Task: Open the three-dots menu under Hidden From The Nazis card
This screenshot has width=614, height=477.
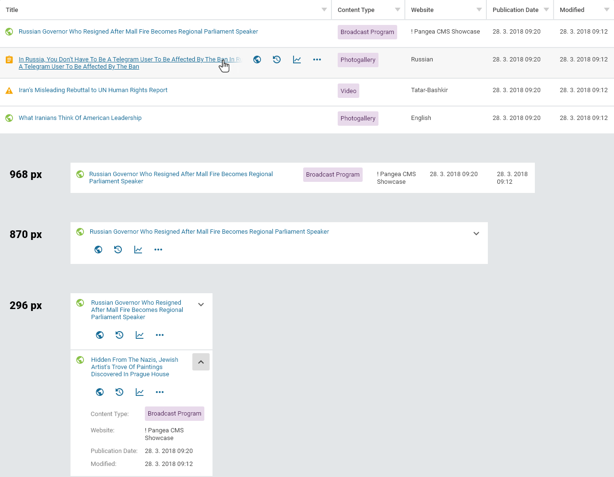Action: pos(160,392)
